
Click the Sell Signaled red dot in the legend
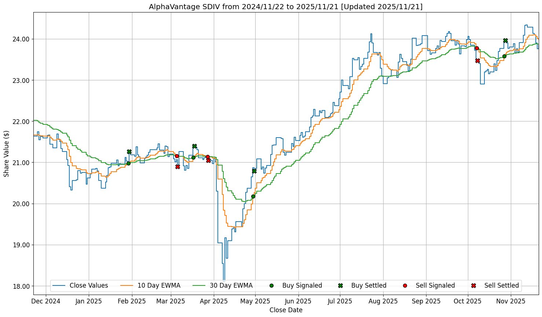click(x=405, y=285)
